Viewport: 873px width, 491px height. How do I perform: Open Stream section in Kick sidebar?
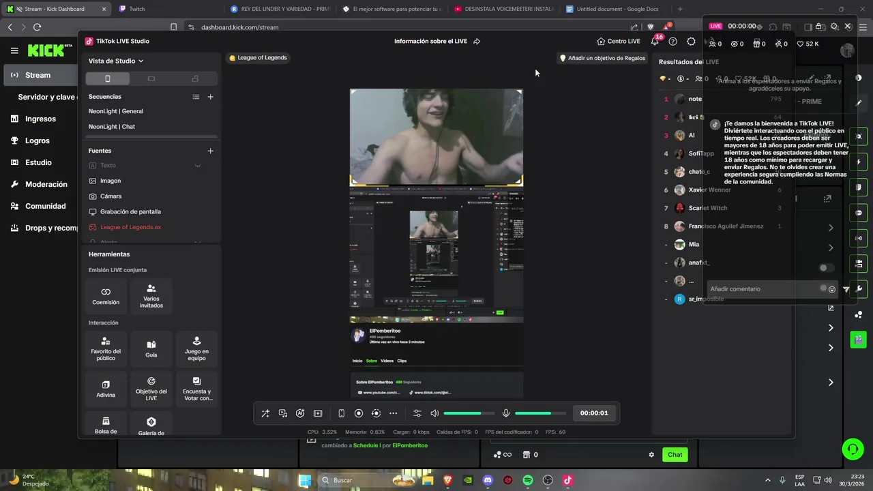(x=40, y=75)
